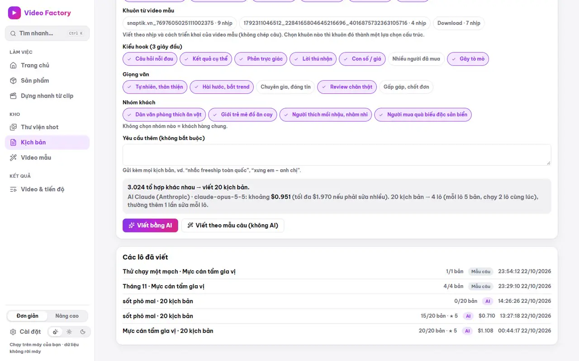Click the Dựng nhanh từ clip icon
Image resolution: width=579 pixels, height=361 pixels.
click(x=13, y=96)
